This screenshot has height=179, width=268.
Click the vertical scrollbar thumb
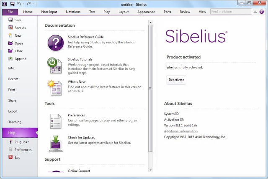[x=150, y=88]
